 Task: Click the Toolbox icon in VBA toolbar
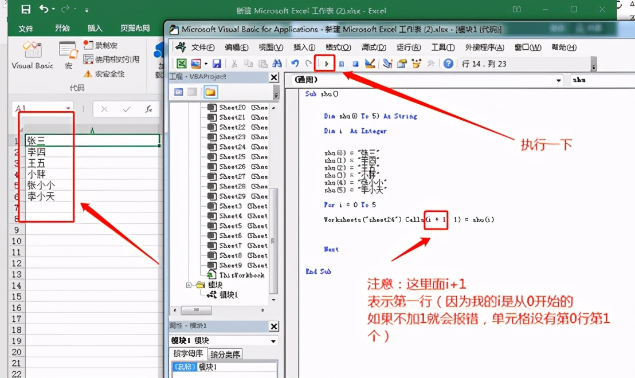click(430, 64)
